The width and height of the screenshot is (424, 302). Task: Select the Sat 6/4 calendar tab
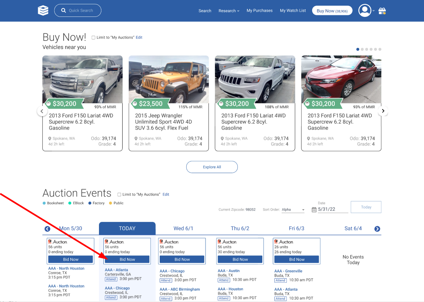(353, 228)
